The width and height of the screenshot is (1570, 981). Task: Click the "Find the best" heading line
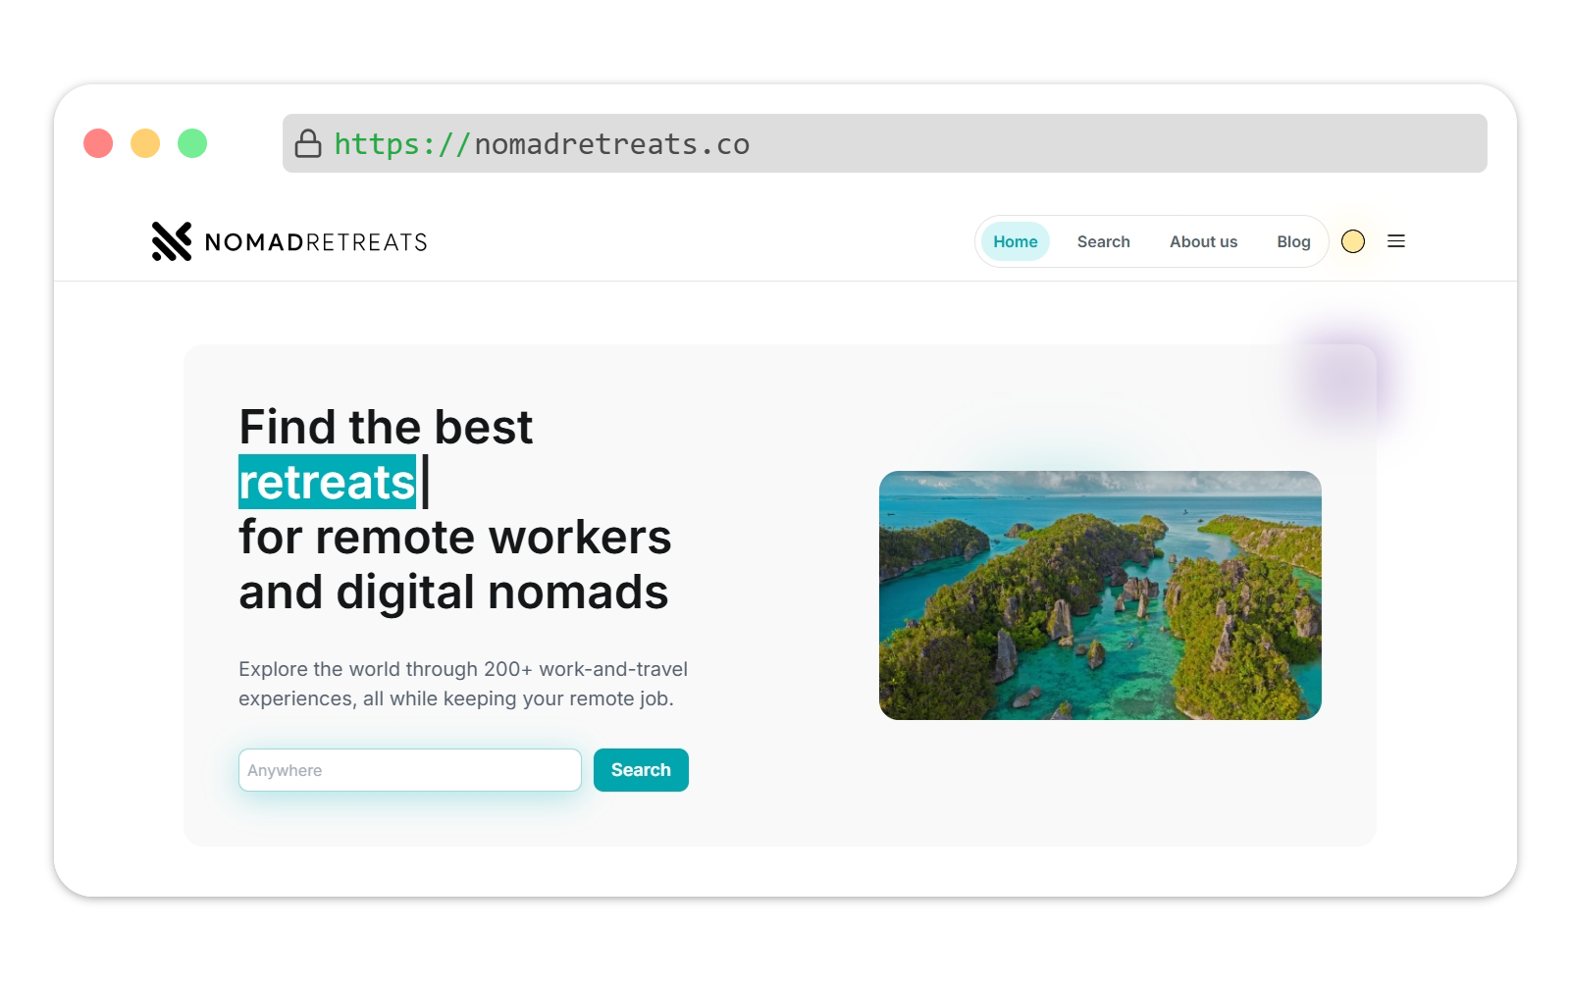(386, 428)
